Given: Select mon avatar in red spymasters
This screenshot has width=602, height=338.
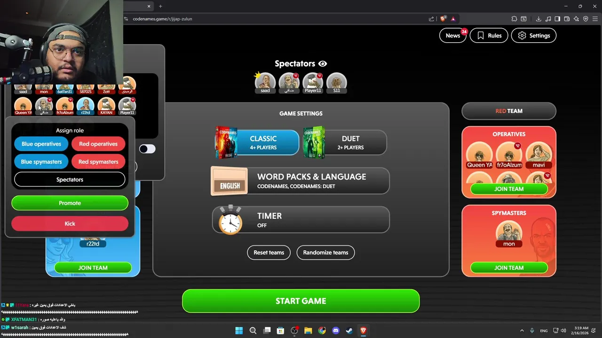Looking at the screenshot, I should coord(509,234).
